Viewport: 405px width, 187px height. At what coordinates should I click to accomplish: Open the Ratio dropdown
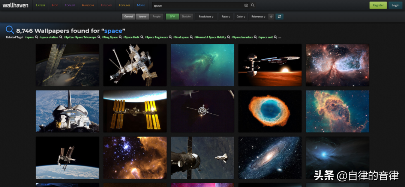[226, 16]
